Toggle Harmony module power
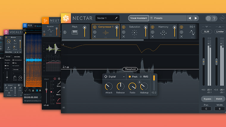 (x=153, y=27)
